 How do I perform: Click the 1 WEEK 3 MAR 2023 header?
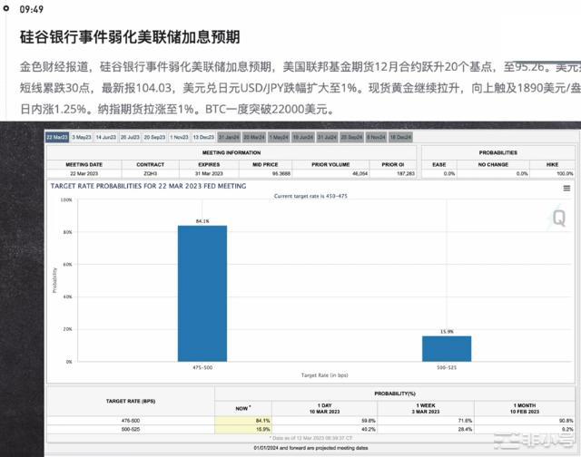point(426,409)
